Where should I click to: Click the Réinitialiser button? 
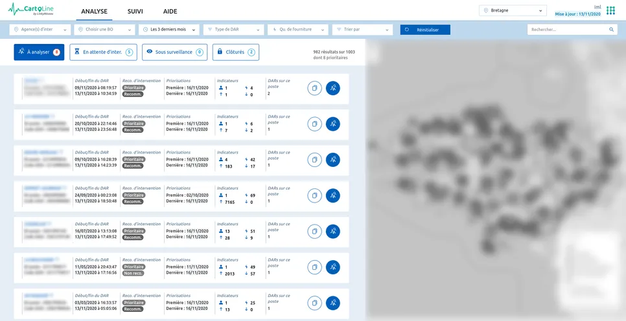click(x=425, y=30)
